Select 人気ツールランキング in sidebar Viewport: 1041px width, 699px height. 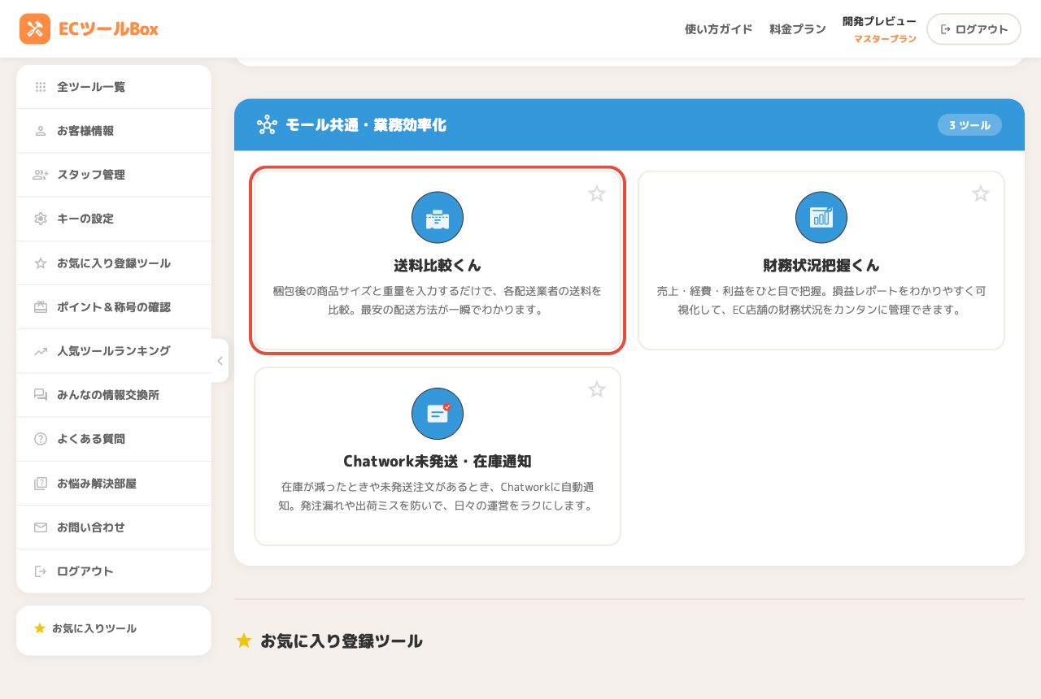(114, 351)
